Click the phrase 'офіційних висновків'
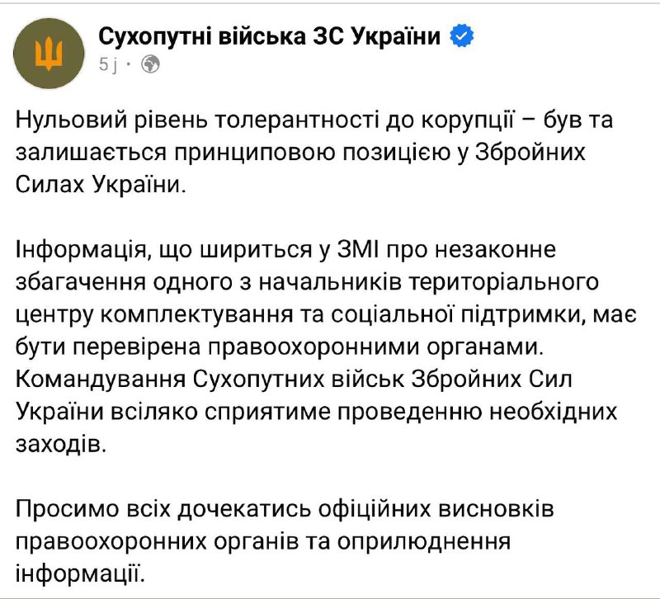Image resolution: width=660 pixels, height=599 pixels. coord(436,509)
